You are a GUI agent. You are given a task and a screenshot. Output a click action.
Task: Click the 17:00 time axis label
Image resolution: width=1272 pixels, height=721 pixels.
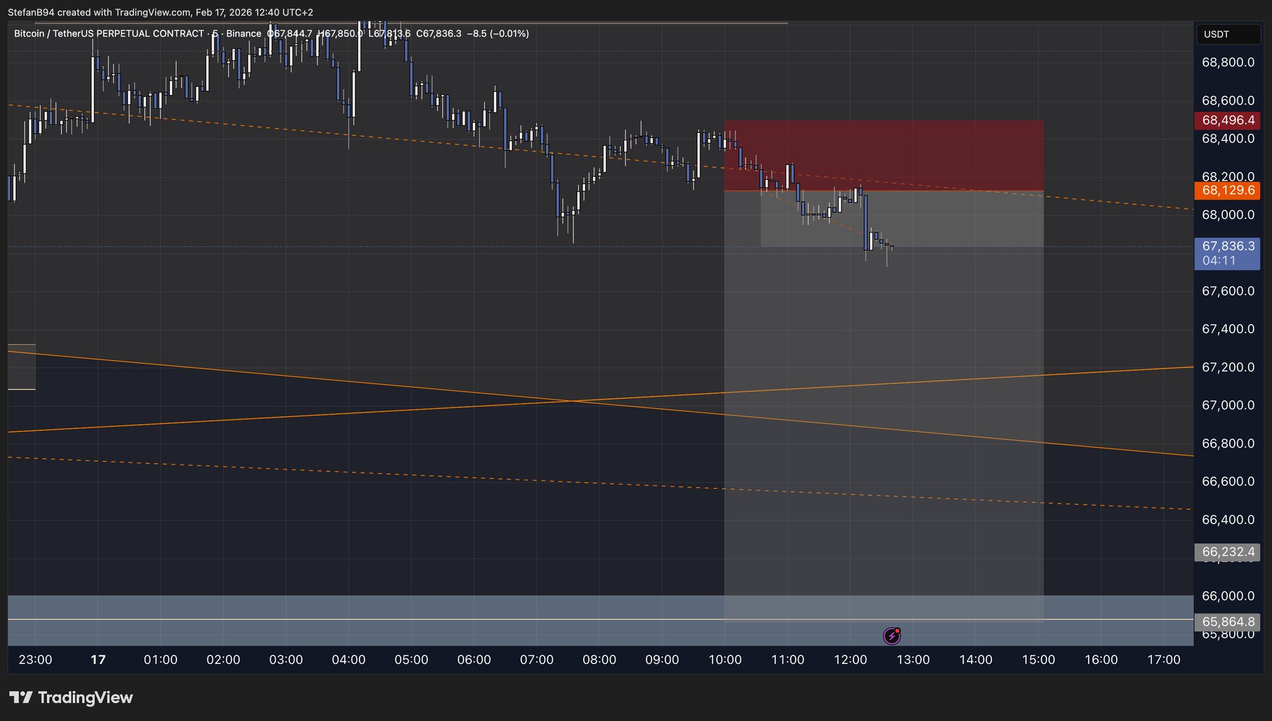pos(1163,660)
